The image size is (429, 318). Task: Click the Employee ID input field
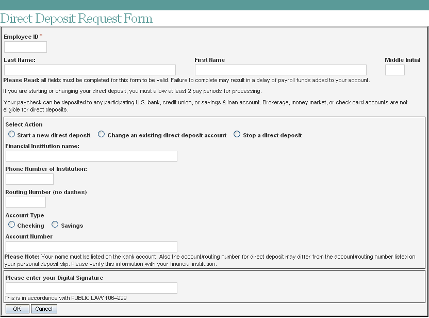click(25, 47)
